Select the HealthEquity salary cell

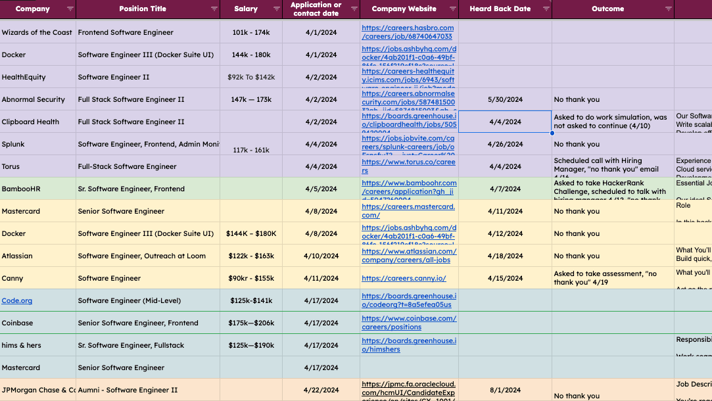point(251,78)
